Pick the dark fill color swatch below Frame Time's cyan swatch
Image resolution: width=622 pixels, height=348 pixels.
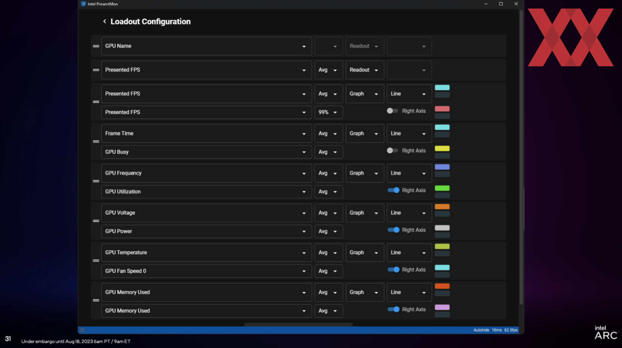pos(442,135)
